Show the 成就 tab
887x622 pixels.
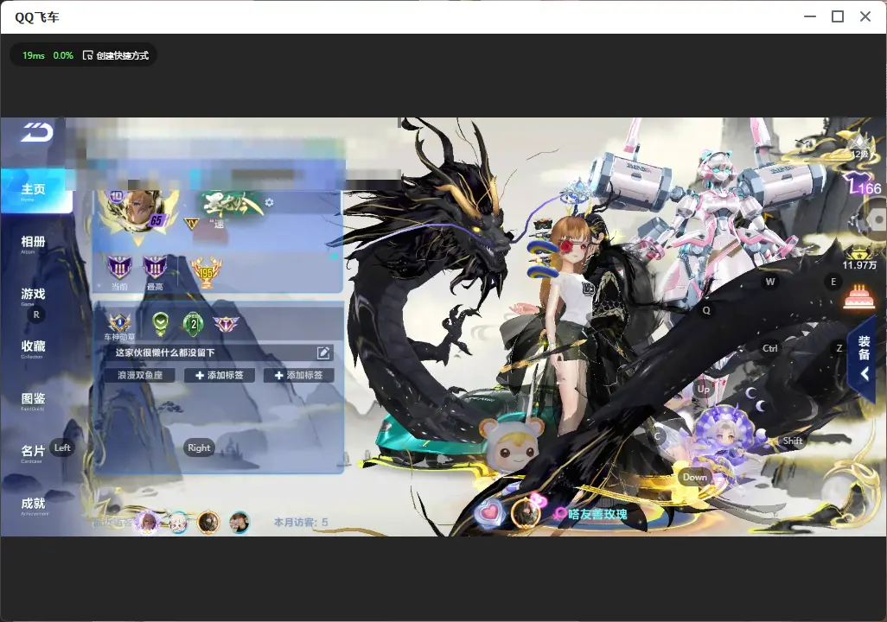coord(34,505)
